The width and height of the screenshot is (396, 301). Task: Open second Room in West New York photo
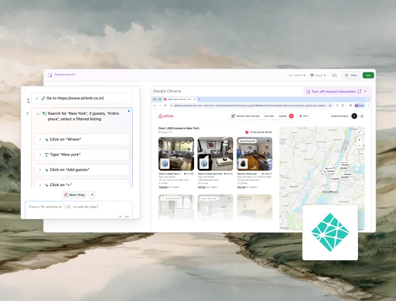click(x=215, y=154)
